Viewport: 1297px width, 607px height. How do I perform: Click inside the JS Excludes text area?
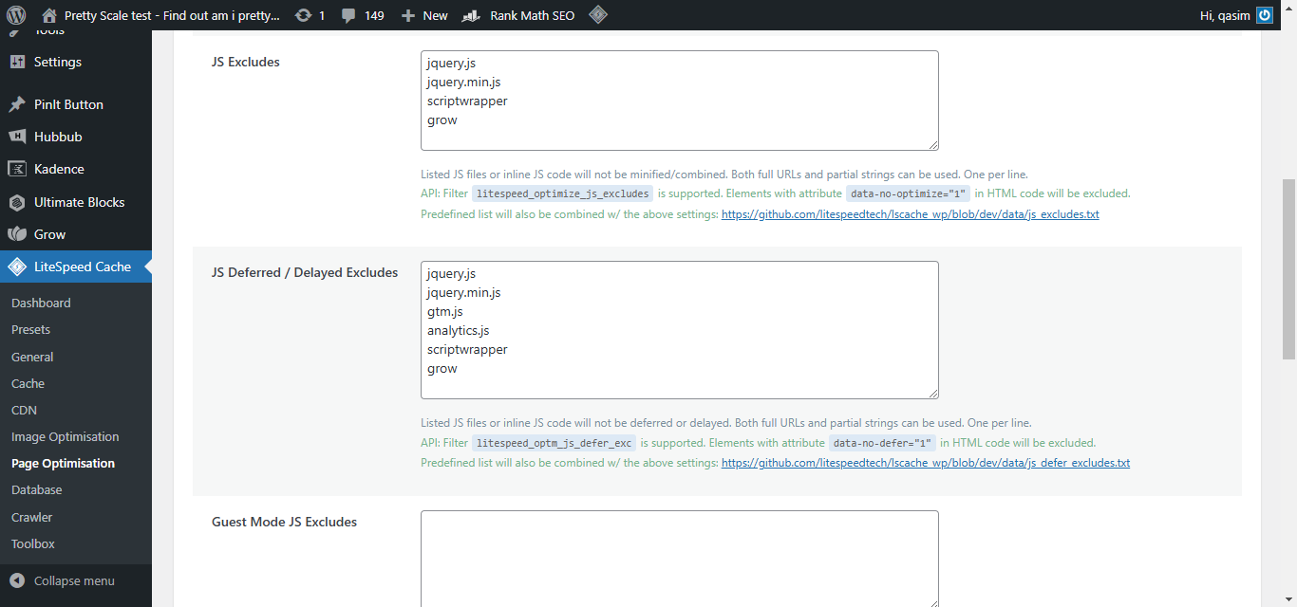[679, 100]
